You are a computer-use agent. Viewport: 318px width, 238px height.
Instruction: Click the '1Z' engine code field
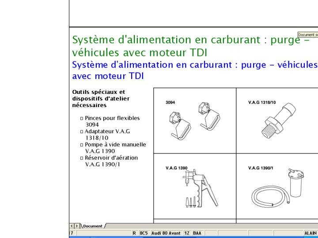187,233
